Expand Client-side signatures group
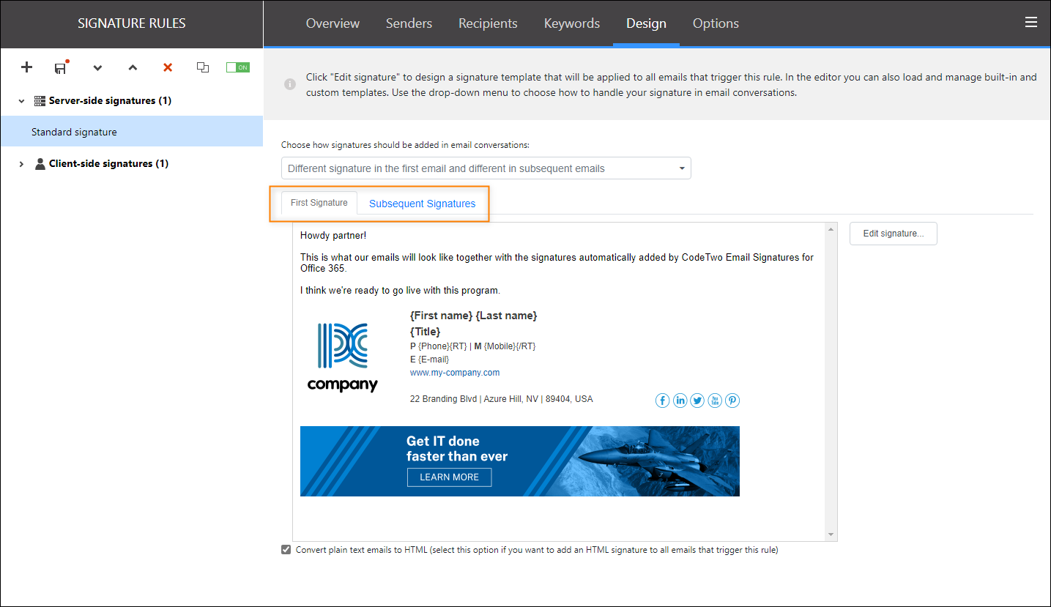Screen dimensions: 1051x607 [21, 163]
